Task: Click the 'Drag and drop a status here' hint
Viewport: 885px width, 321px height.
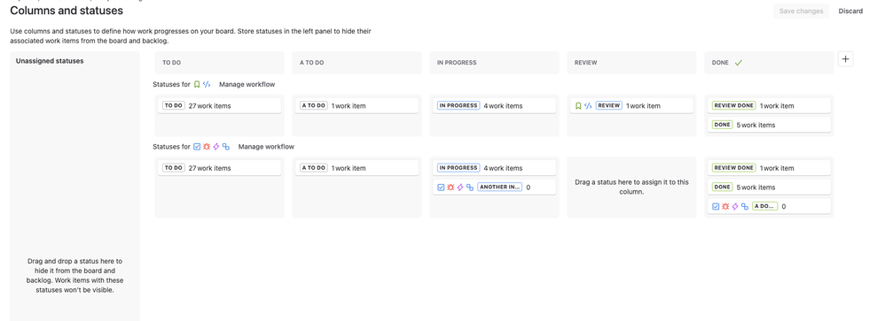Action: point(74,276)
